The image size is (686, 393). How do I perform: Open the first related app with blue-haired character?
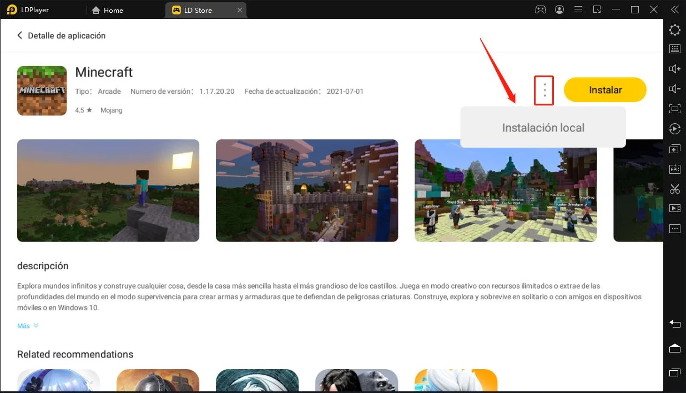(58, 381)
